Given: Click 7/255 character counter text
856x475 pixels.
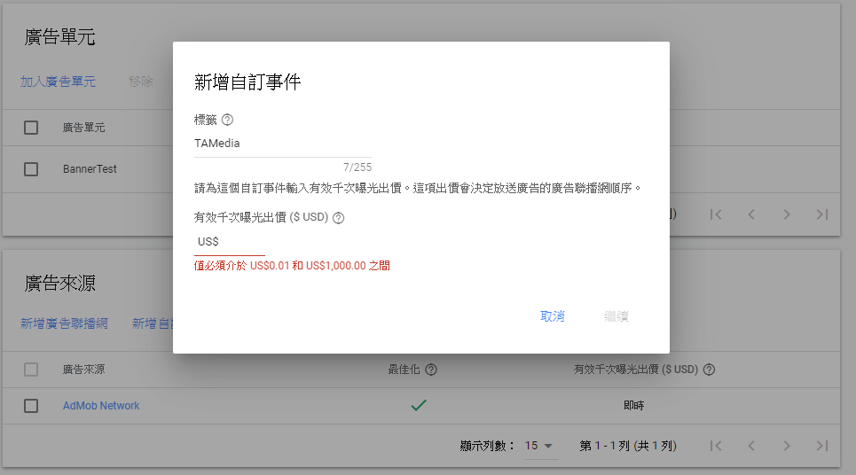Looking at the screenshot, I should 357,167.
